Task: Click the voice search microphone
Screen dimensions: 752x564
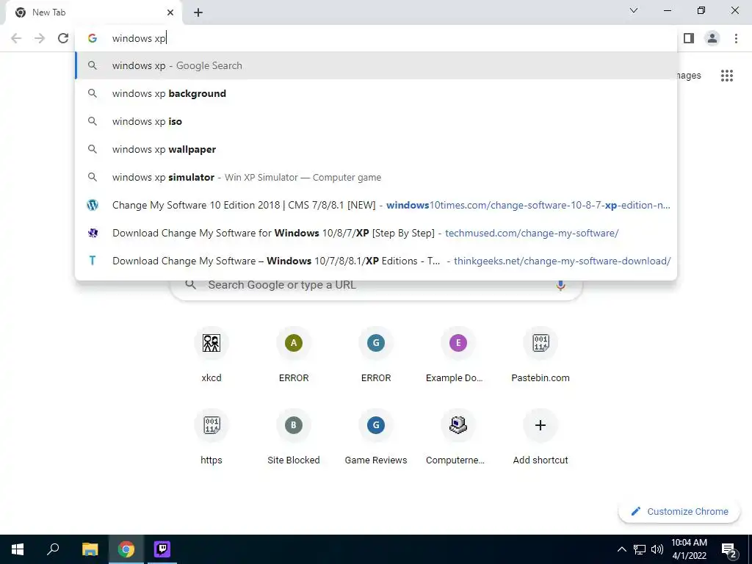Action: coord(560,285)
